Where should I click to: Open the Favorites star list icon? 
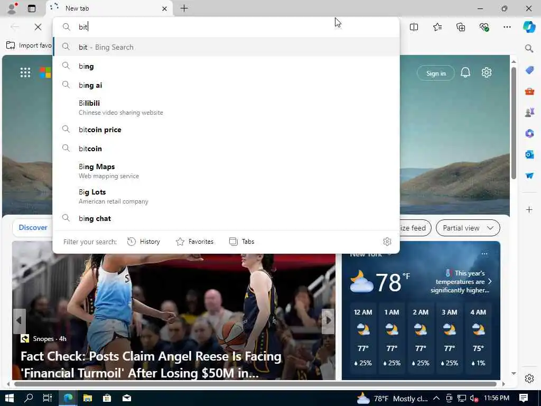pos(437,27)
